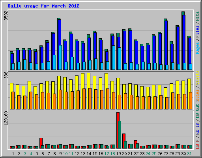The height and width of the screenshot is (158, 202).
Task: Click day label 11 on x-axis
Action: point(71,154)
